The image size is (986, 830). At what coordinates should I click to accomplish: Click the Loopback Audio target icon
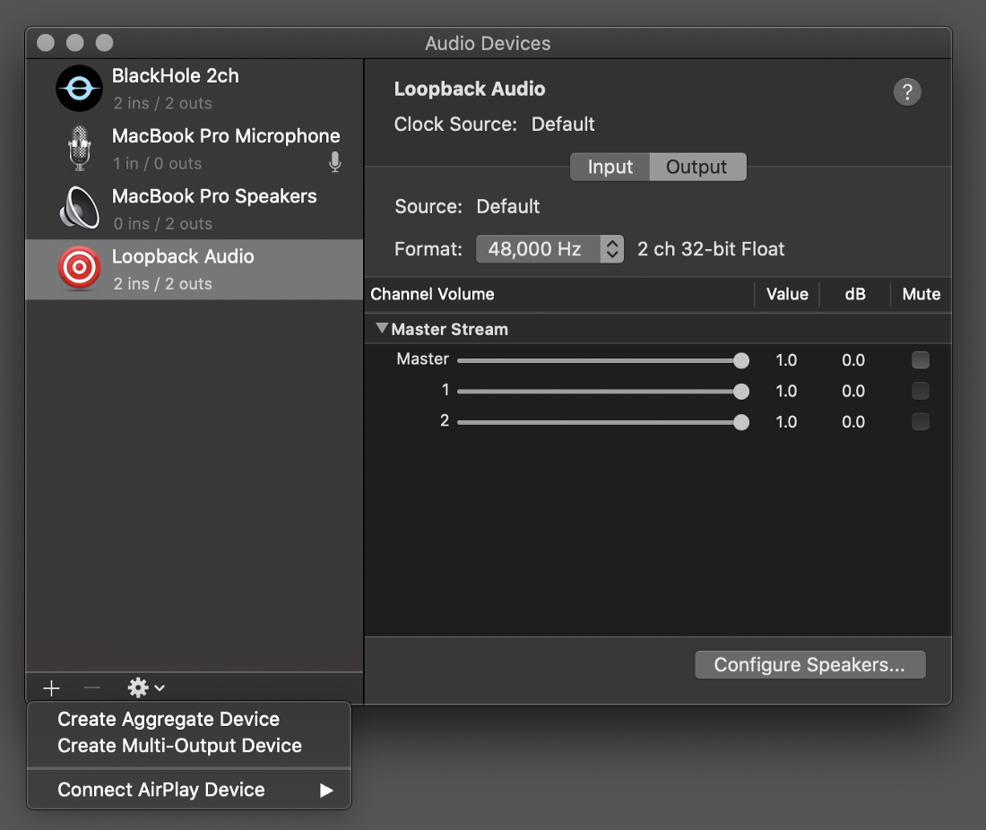point(79,268)
